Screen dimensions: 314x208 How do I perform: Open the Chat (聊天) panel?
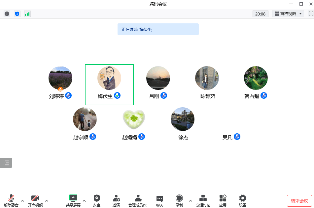pos(160,200)
